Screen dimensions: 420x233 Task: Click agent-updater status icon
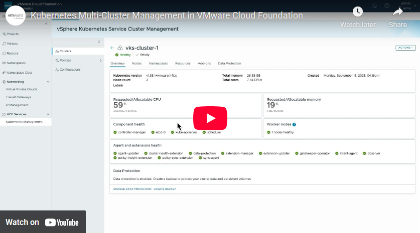(115, 153)
